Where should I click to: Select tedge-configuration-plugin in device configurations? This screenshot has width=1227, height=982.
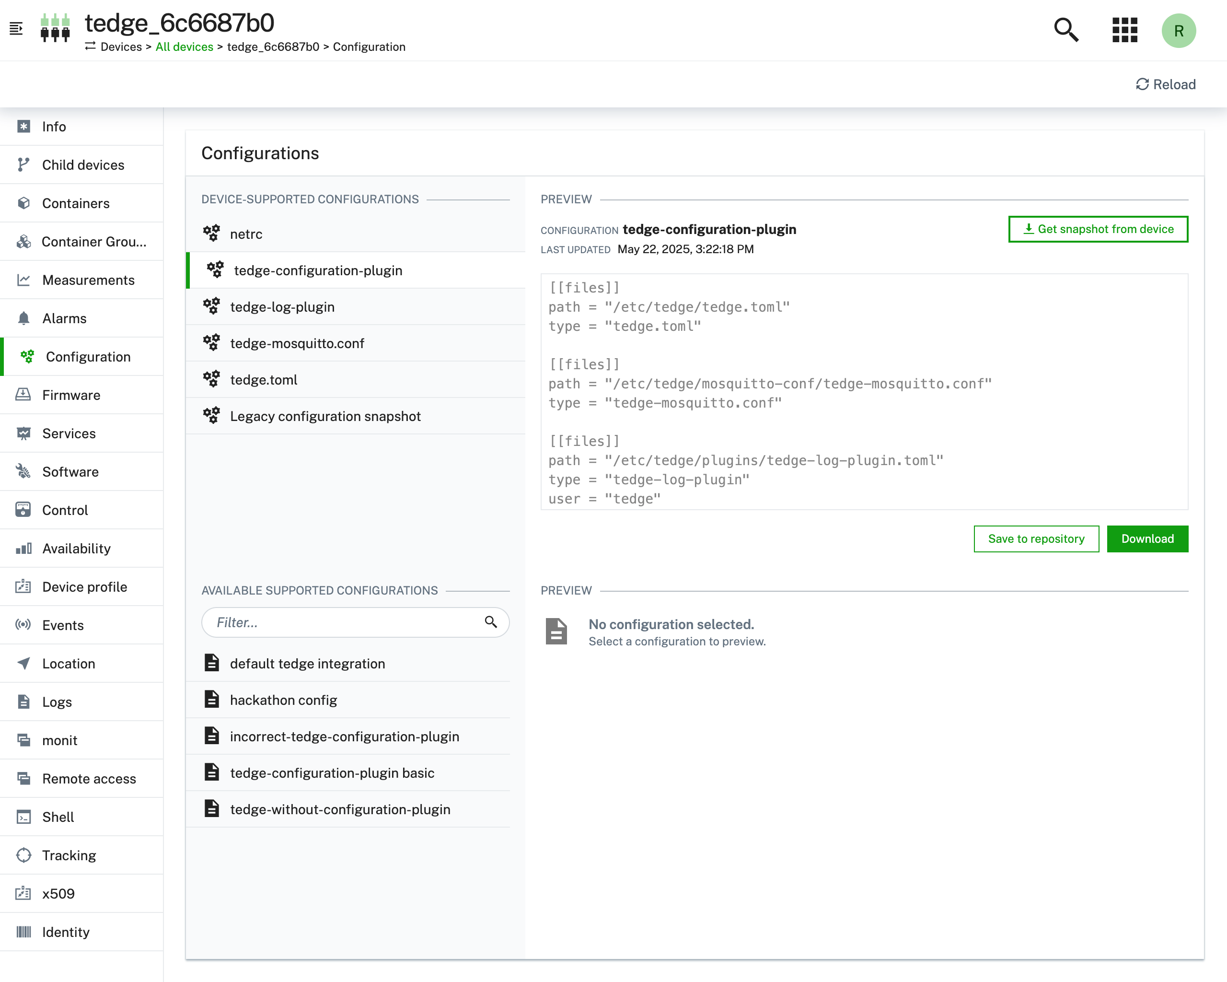pos(355,270)
